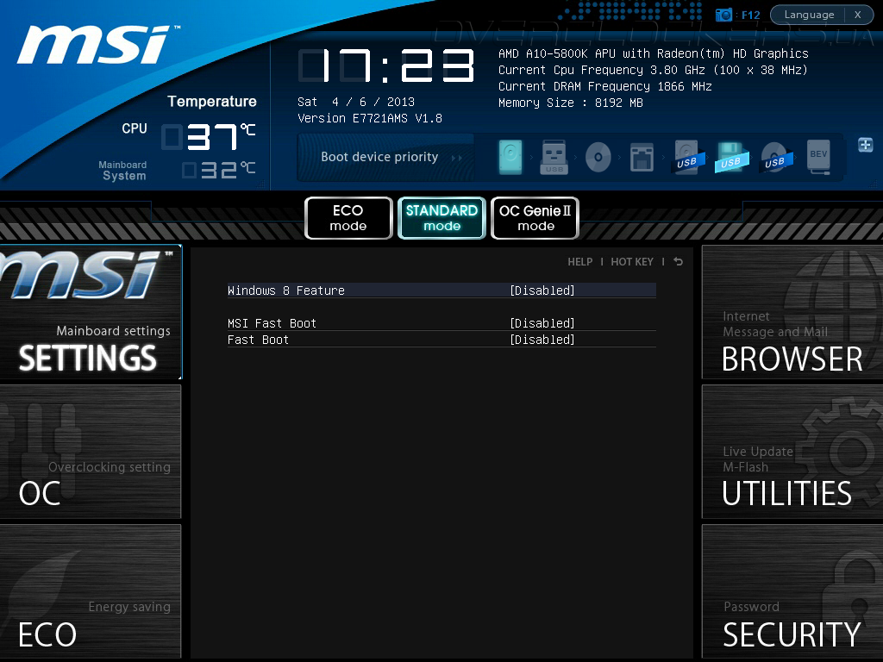
Task: Click the Boot device priority label
Action: [379, 157]
